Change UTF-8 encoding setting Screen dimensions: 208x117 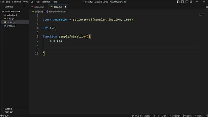[157, 116]
